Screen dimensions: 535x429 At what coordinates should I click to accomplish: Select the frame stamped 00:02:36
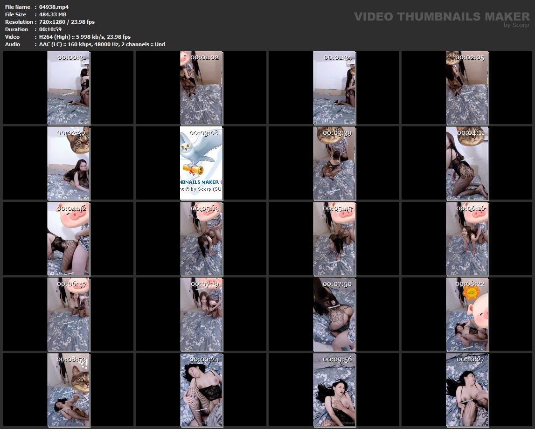[x=68, y=163]
